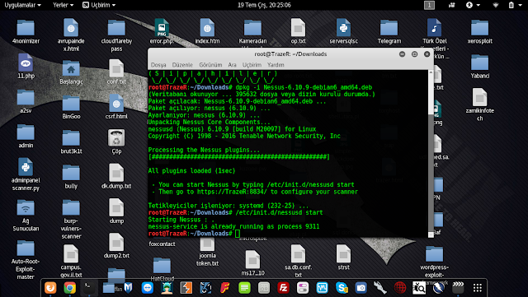Expand the Uygulamalar menu in top bar
This screenshot has width=528, height=297.
pos(22,5)
